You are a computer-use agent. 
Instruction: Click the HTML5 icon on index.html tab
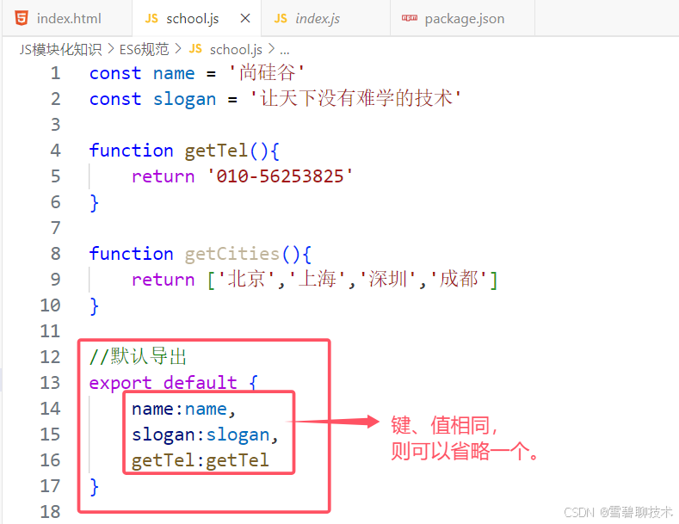[22, 18]
